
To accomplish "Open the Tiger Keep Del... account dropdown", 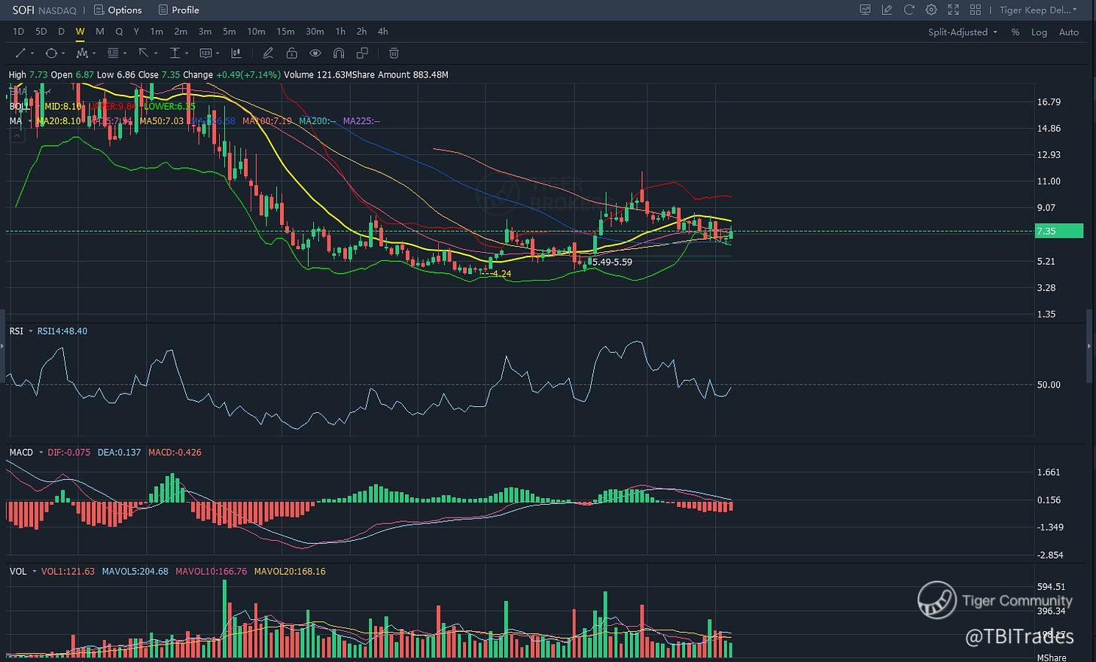I will click(1038, 10).
